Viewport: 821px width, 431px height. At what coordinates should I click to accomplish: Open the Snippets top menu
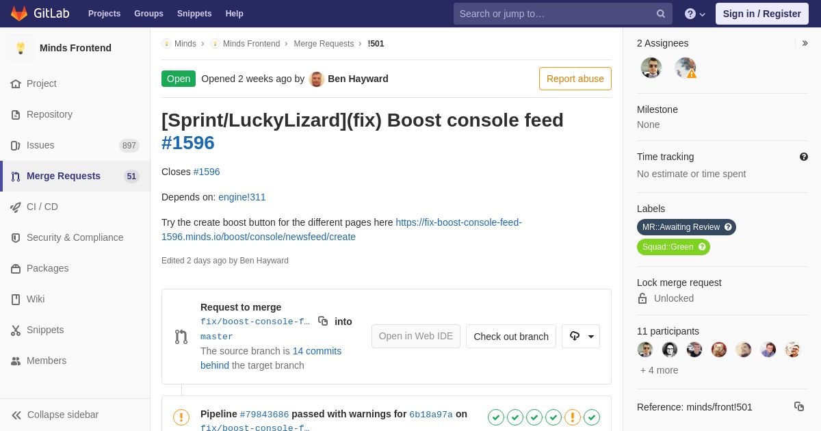pos(194,14)
